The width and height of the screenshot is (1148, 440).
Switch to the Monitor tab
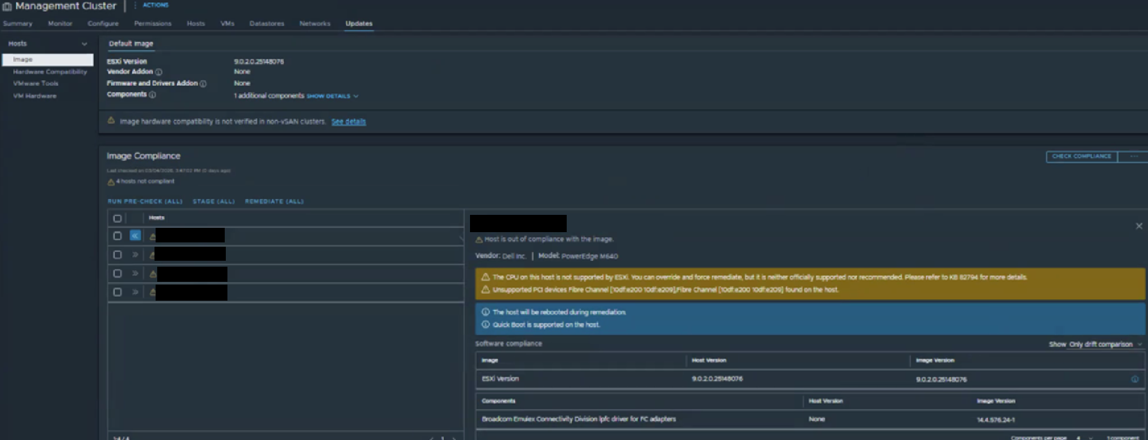point(60,24)
